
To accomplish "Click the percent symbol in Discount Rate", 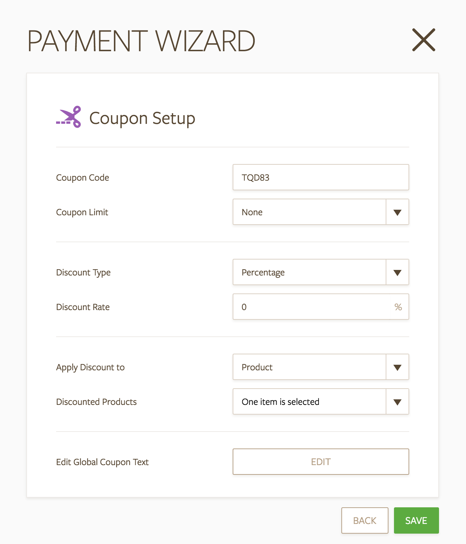I will [x=398, y=307].
